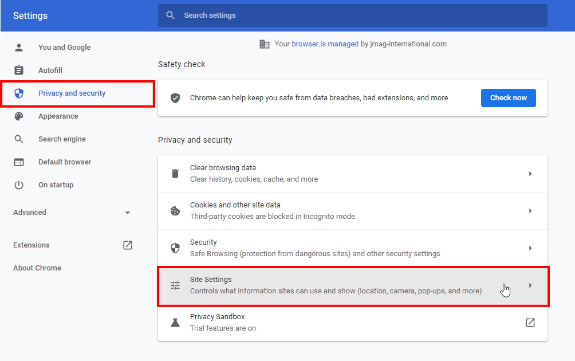575x361 pixels.
Task: Click the Autofill clipboard icon
Action: tap(19, 70)
